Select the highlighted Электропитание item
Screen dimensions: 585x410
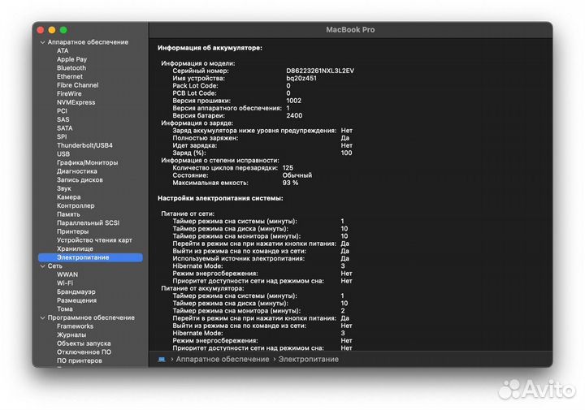coord(90,257)
